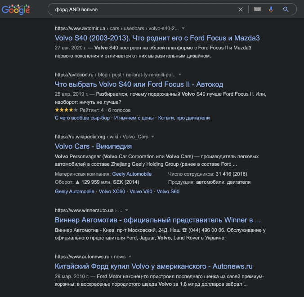Viewport: 304px width, 297px height.
Task: Follow sitelink 'С чего вообще сыр-бор'
Action: pyautogui.click(x=82, y=118)
